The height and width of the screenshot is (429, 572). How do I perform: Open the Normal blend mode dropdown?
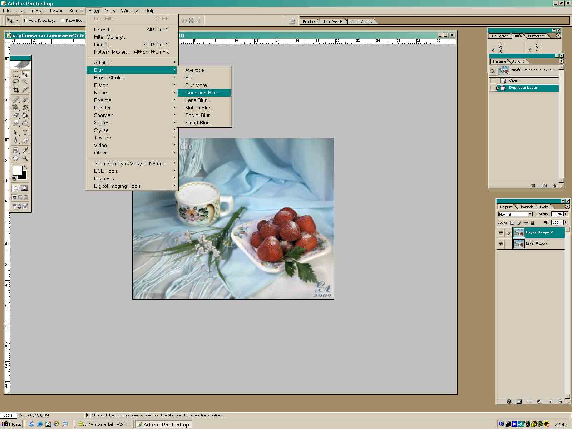tap(530, 214)
